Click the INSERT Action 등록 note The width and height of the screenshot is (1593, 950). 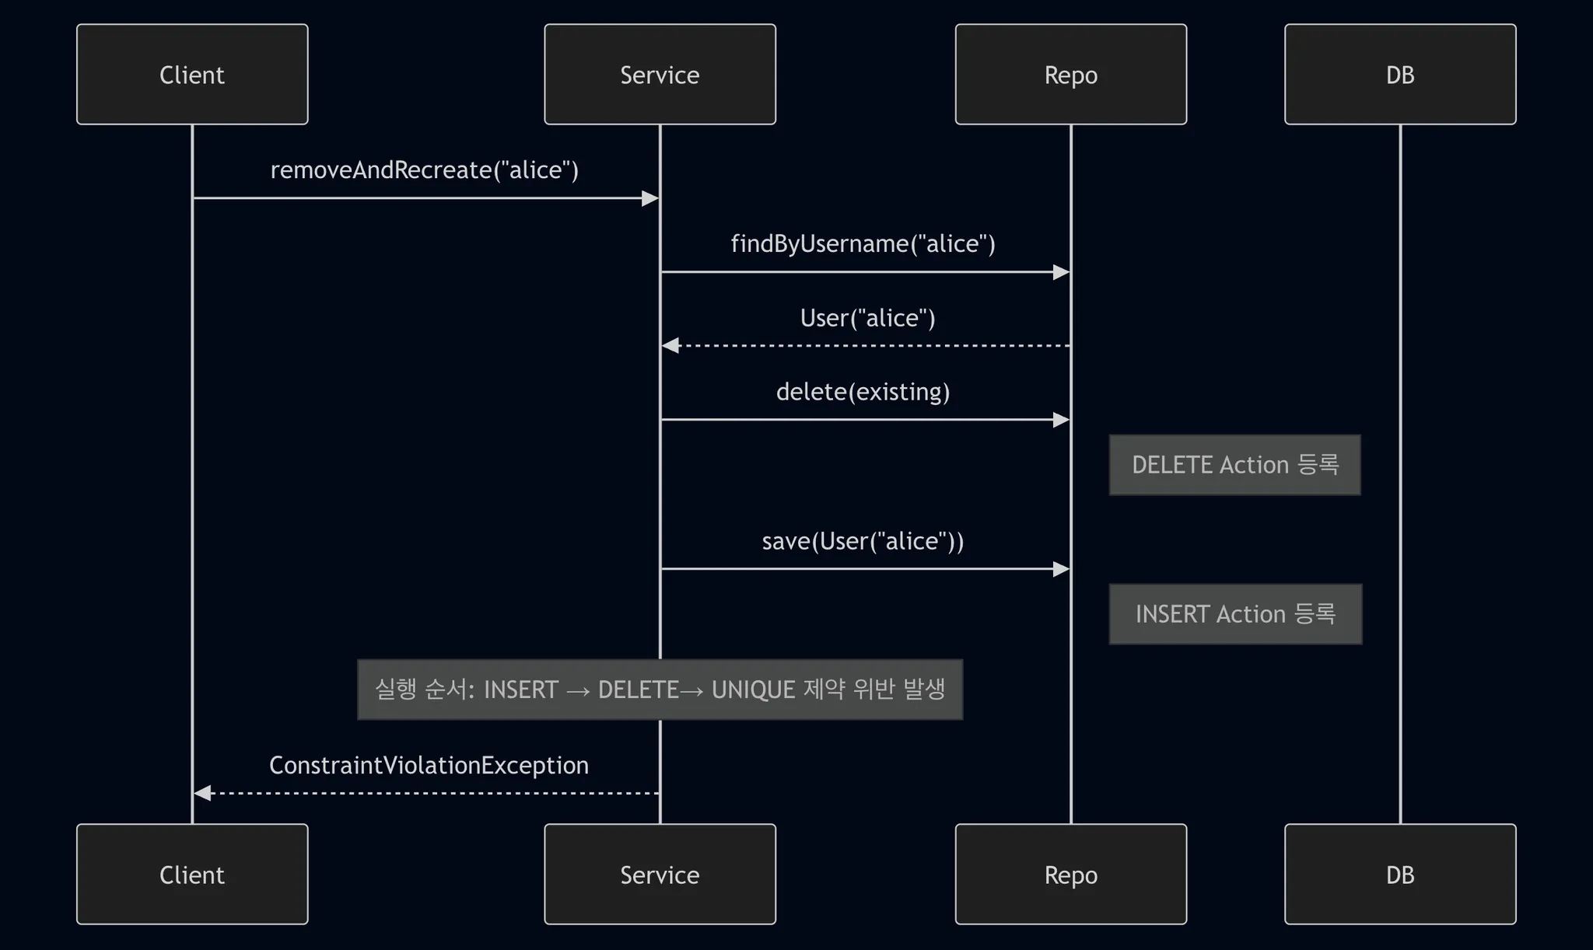(1235, 614)
